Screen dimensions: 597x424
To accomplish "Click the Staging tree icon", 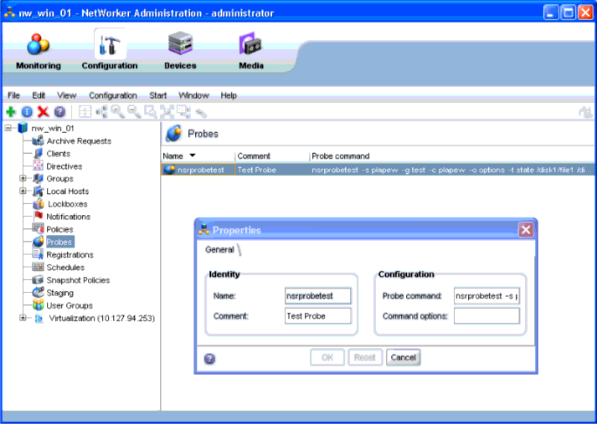I will 38,292.
